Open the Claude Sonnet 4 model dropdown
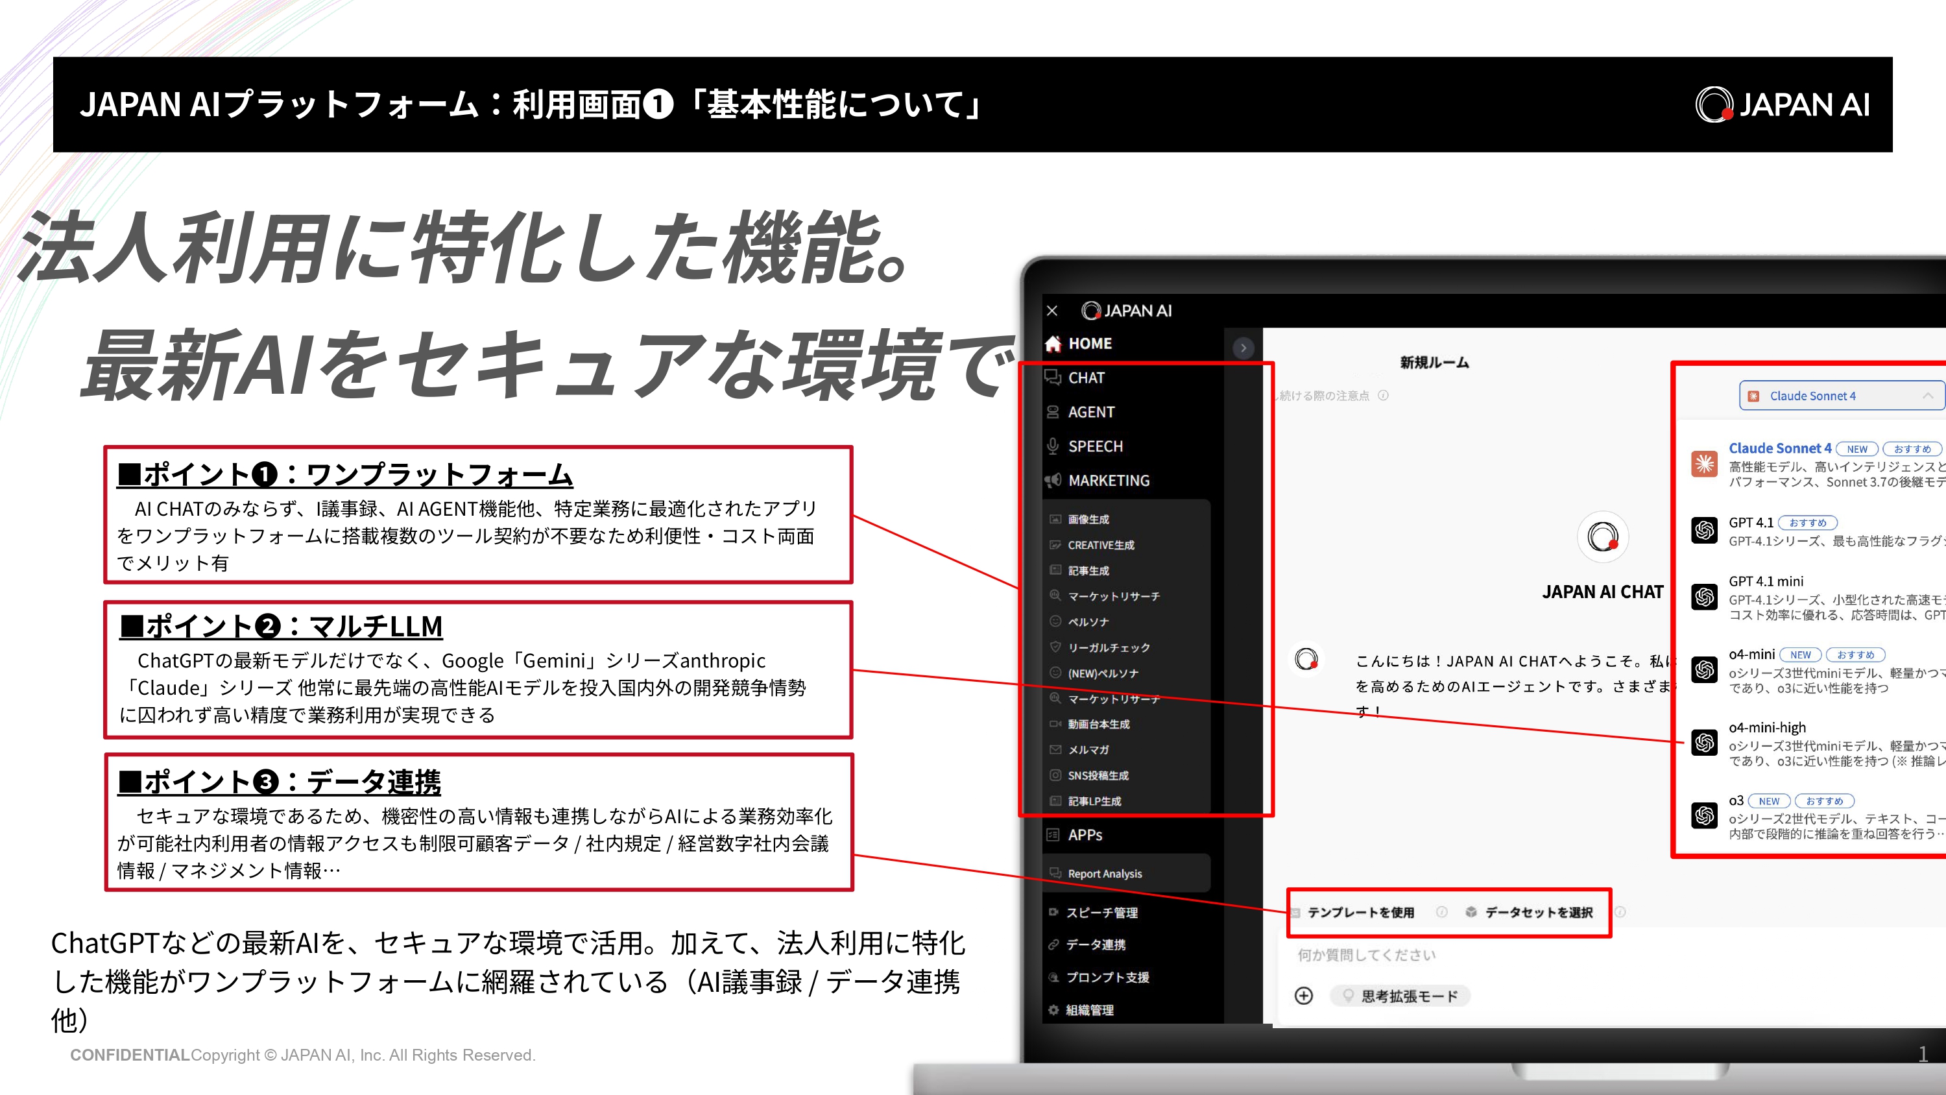This screenshot has width=1946, height=1095. tap(1841, 394)
